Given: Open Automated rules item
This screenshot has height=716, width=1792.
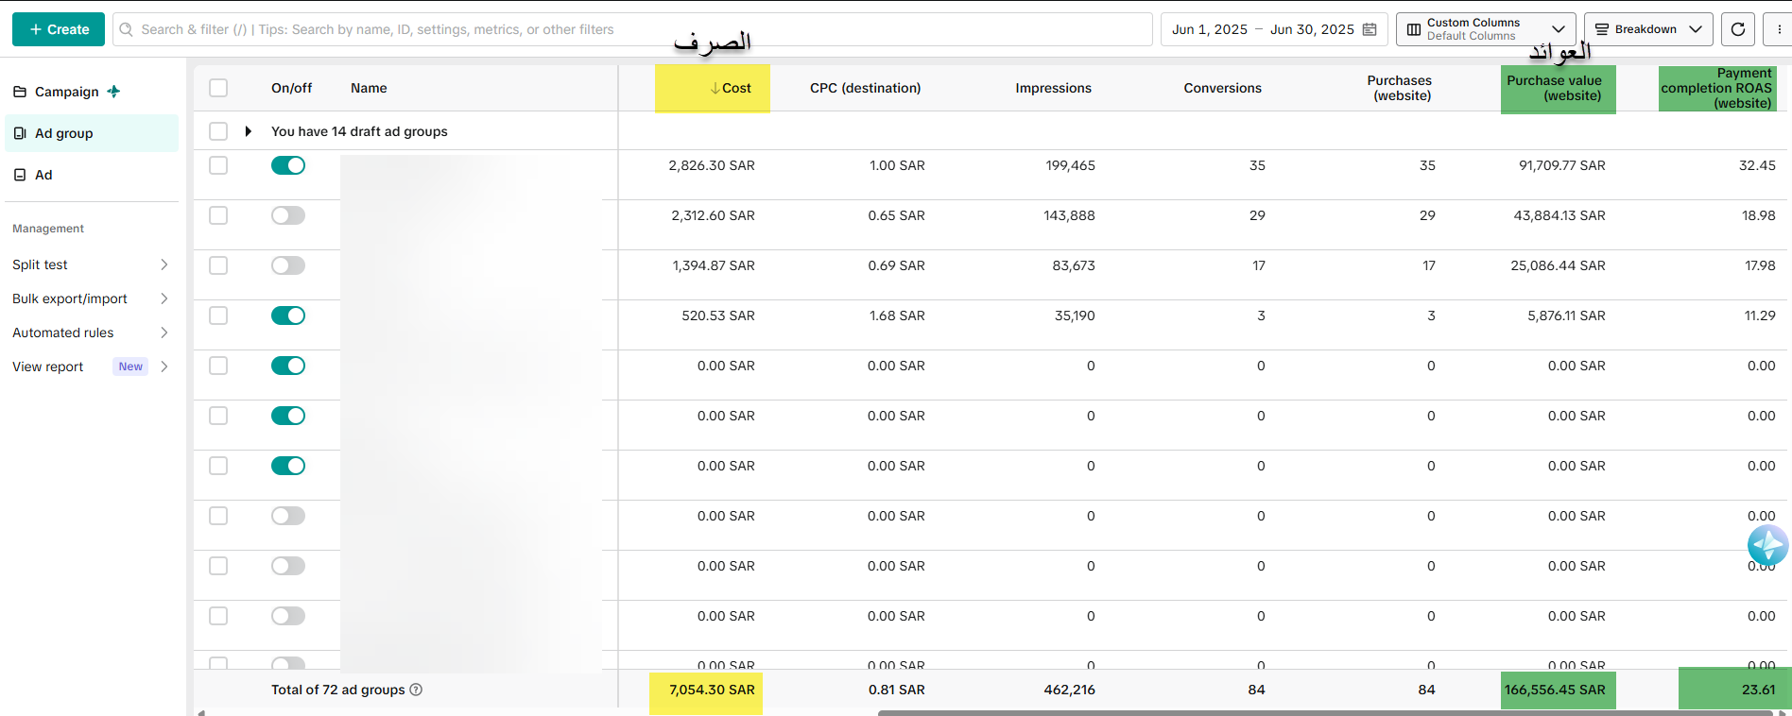Looking at the screenshot, I should pyautogui.click(x=63, y=332).
